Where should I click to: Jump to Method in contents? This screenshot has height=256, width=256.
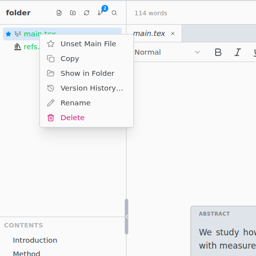click(27, 254)
